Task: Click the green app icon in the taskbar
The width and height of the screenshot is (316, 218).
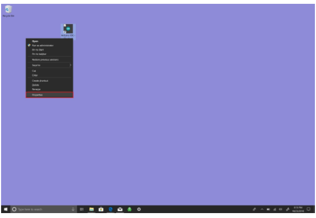Action: (x=129, y=209)
